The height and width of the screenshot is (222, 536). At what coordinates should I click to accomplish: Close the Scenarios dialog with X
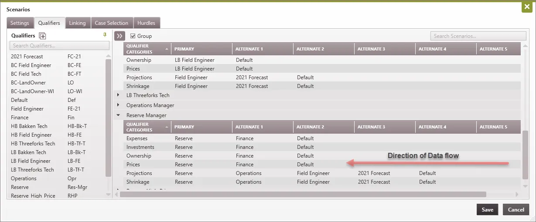527,7
